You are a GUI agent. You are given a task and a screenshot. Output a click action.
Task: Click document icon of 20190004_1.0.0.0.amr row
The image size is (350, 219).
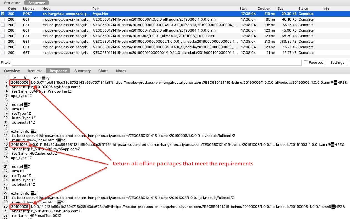click(3, 30)
